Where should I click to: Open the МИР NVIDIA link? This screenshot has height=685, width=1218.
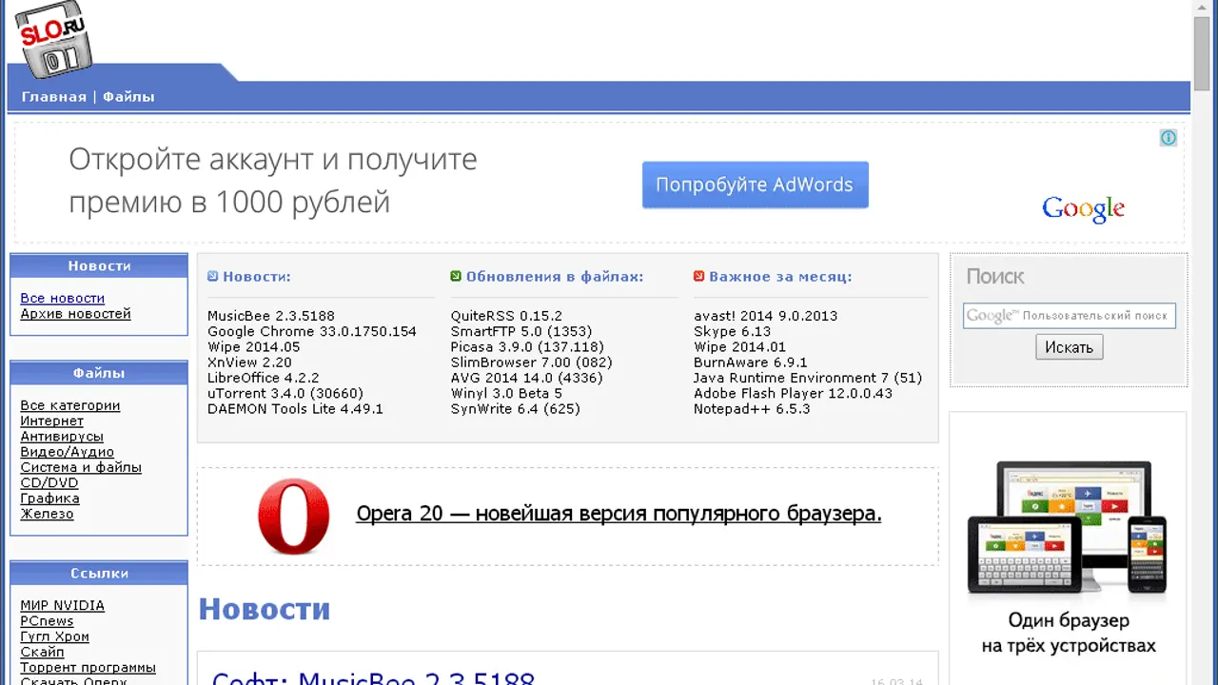63,606
